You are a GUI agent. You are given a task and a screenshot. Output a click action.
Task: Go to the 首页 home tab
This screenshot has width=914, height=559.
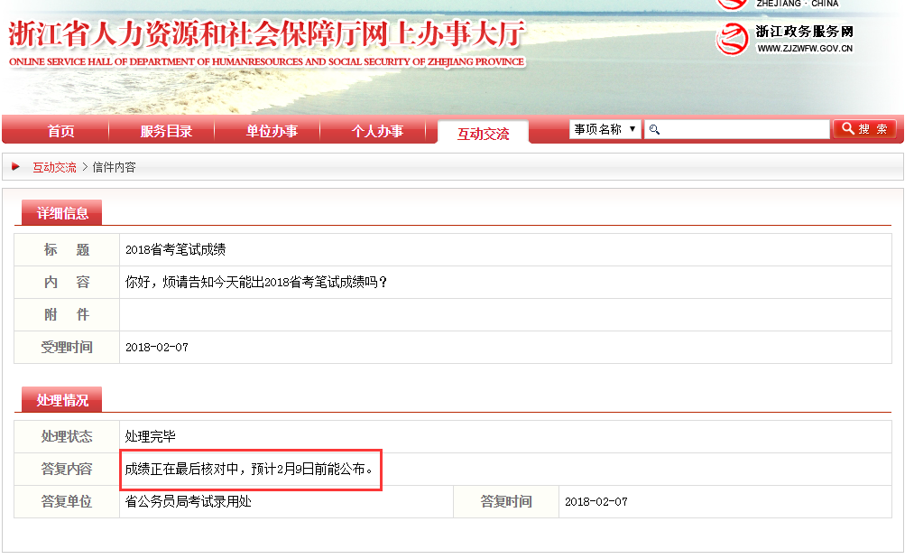[60, 132]
